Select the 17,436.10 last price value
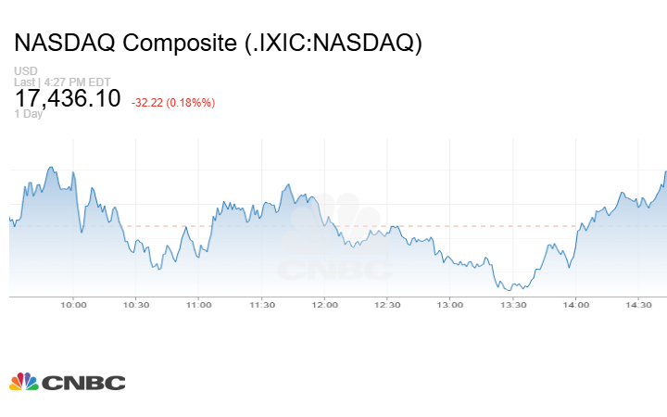 [67, 97]
